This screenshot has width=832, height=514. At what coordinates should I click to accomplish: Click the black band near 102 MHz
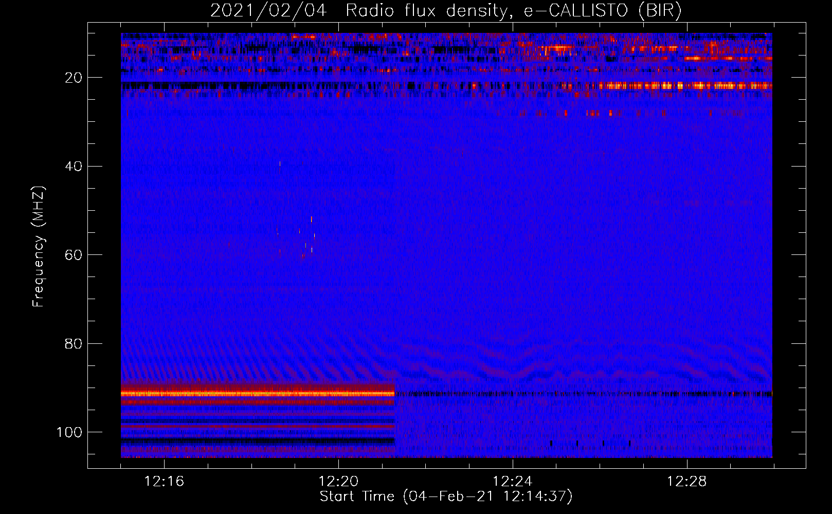click(258, 441)
